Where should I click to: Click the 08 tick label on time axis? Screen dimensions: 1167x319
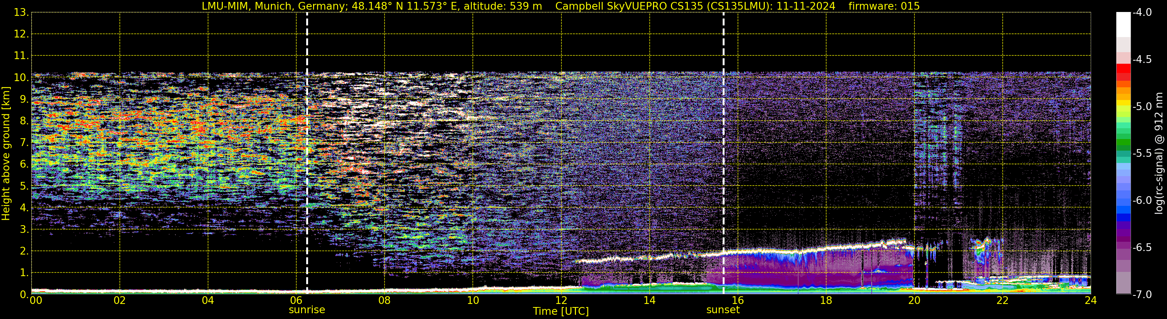(x=385, y=300)
